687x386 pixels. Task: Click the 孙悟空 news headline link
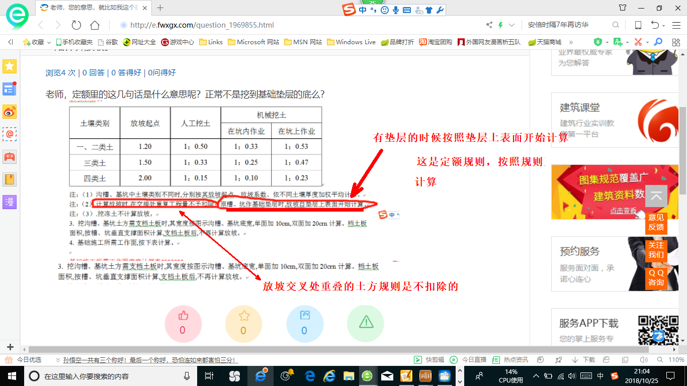[150, 360]
